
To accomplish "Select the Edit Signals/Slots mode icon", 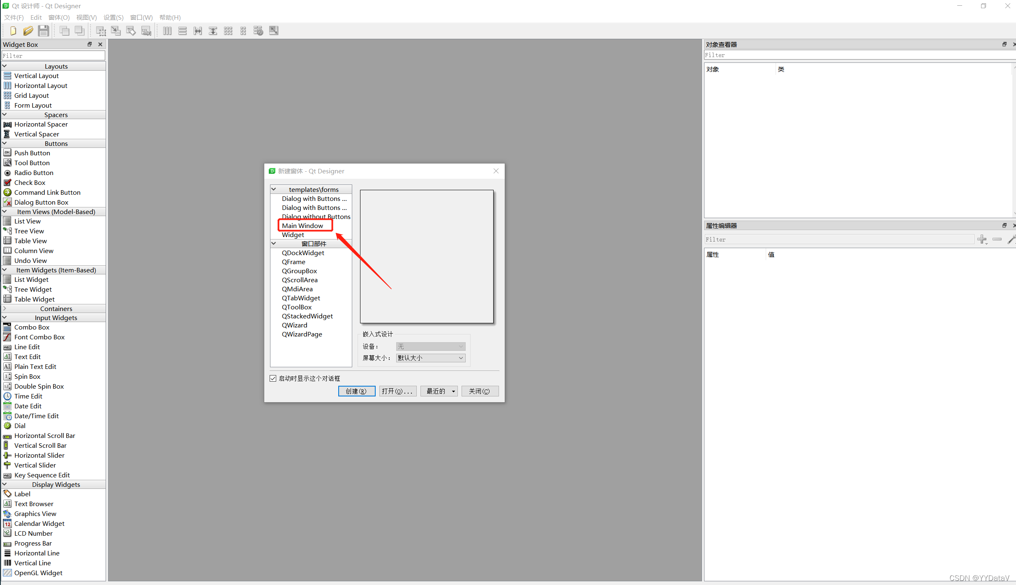I will [x=116, y=31].
